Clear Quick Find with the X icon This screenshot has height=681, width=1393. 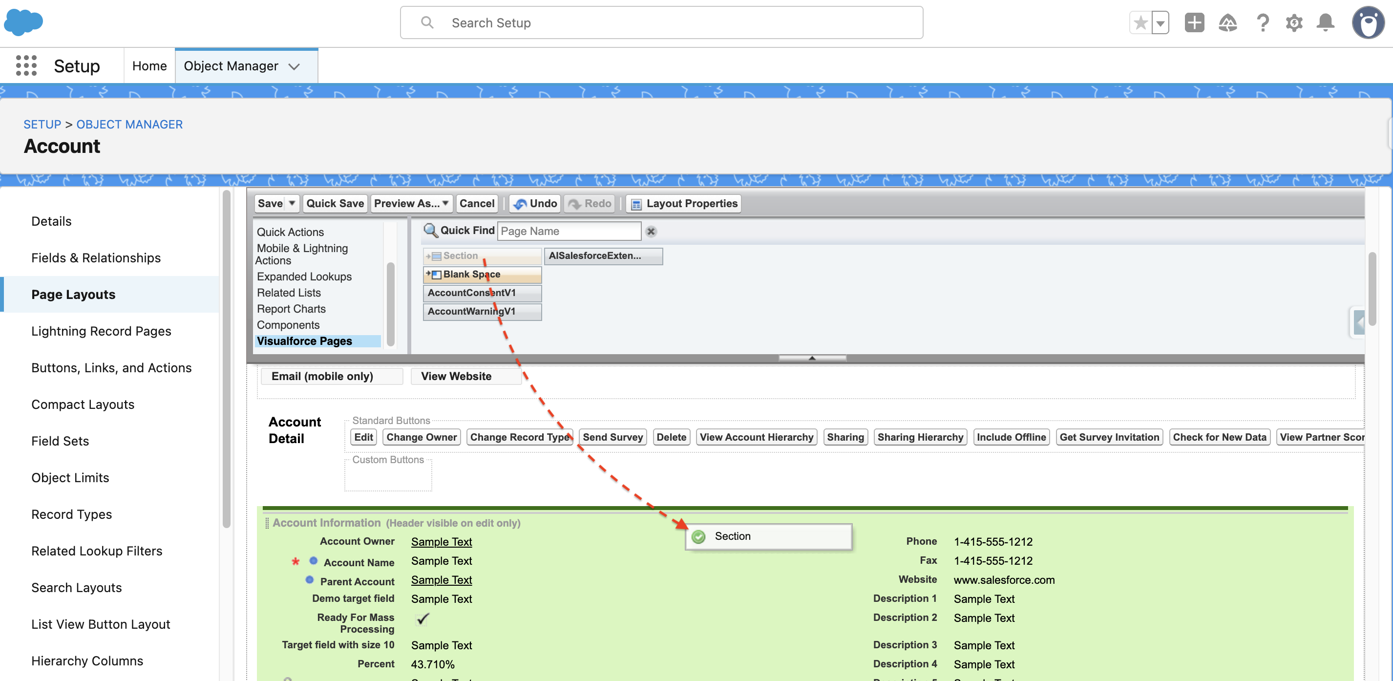coord(651,232)
